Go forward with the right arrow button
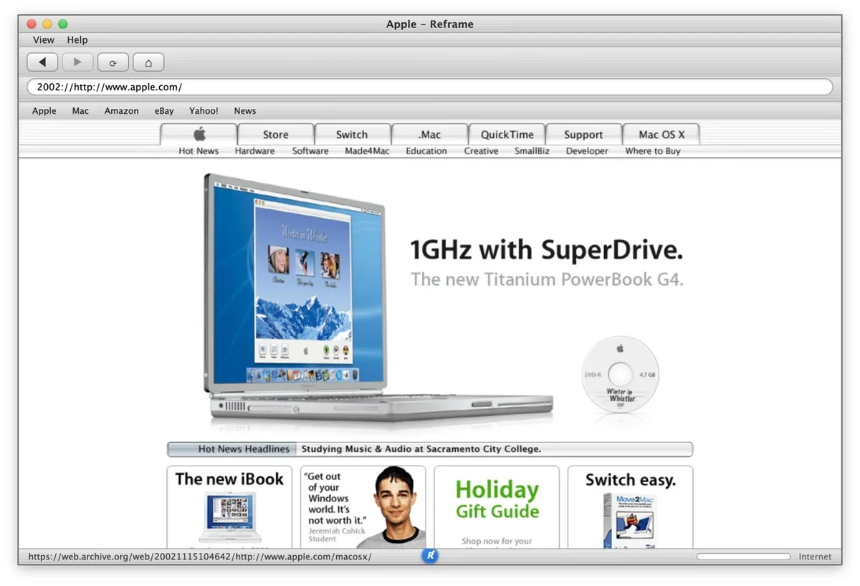The image size is (860, 586). click(x=77, y=62)
